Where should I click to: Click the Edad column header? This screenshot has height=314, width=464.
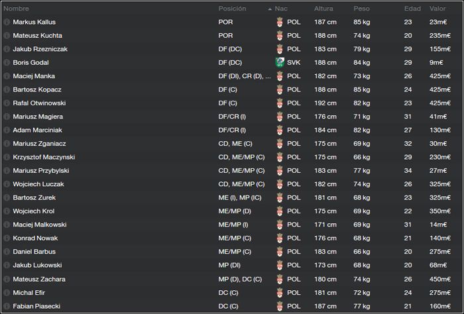(x=412, y=9)
